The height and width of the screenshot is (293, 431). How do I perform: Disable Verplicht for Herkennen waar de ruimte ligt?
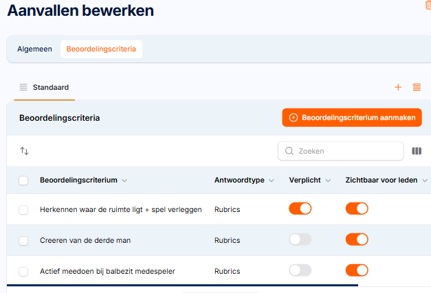(x=300, y=209)
